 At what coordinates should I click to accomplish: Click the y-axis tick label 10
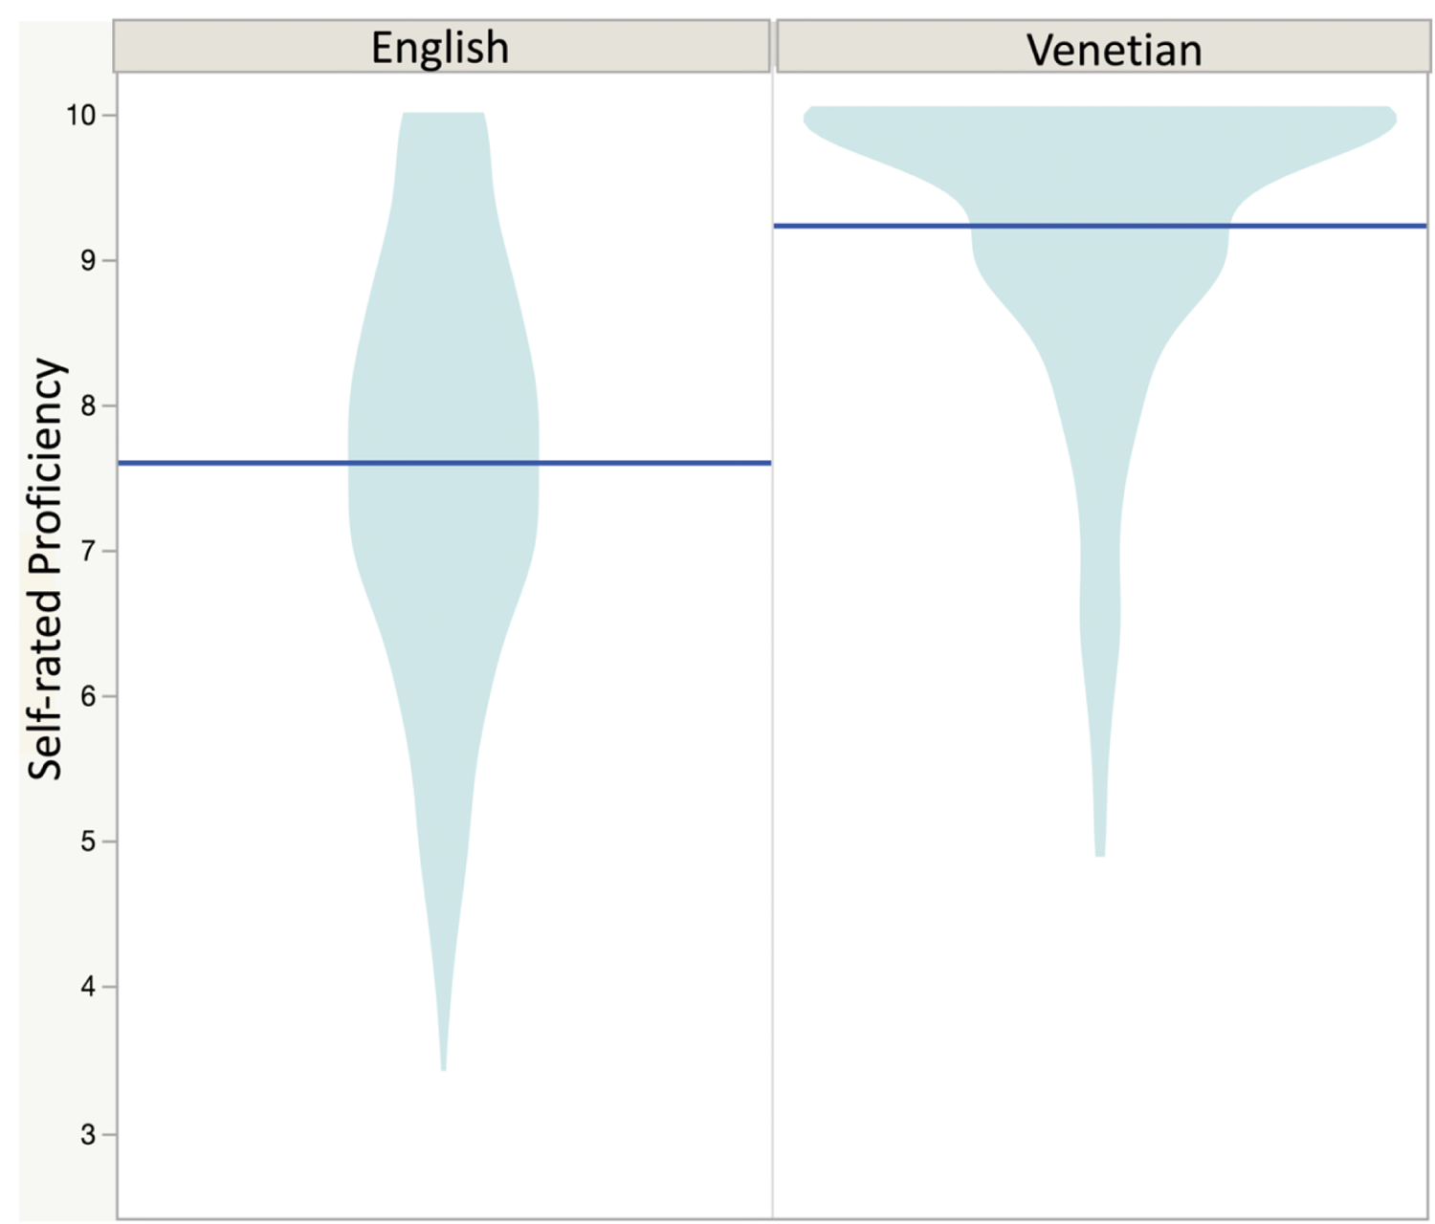pos(80,116)
